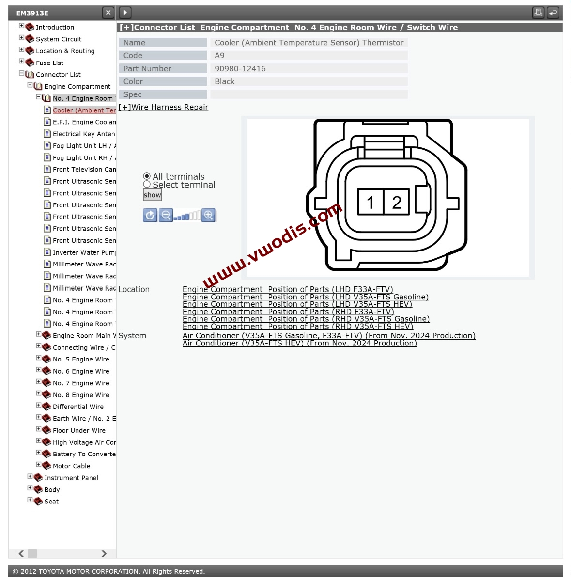Select the All terminals radio button
This screenshot has width=571, height=580.
point(147,176)
